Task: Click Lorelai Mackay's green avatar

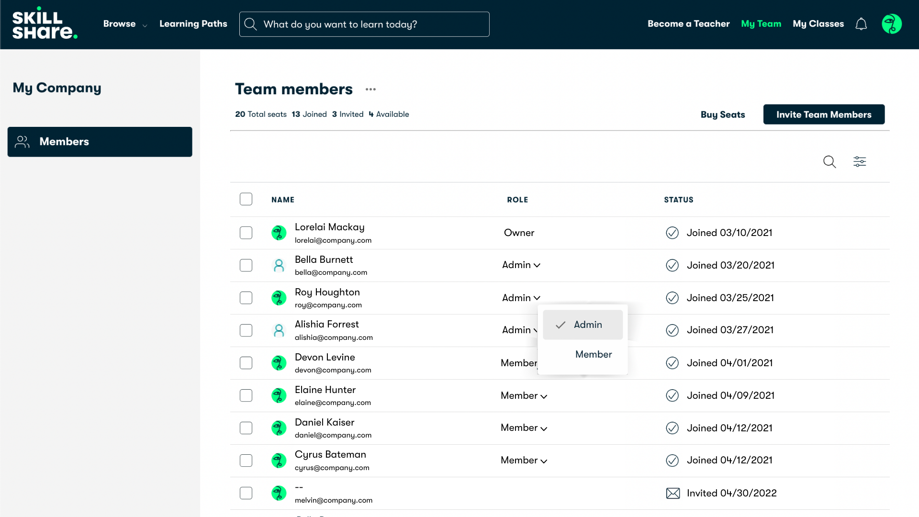Action: [279, 233]
